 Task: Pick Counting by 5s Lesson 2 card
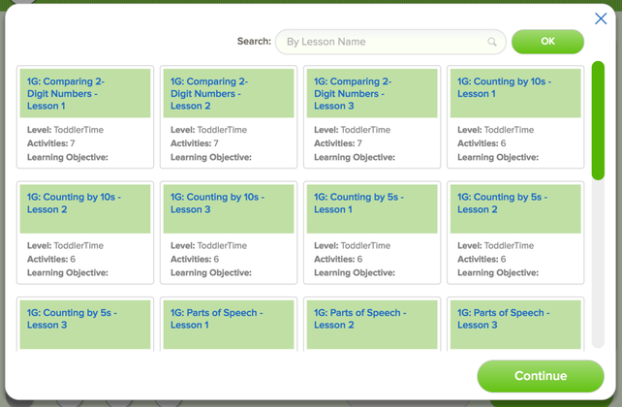[x=515, y=232]
